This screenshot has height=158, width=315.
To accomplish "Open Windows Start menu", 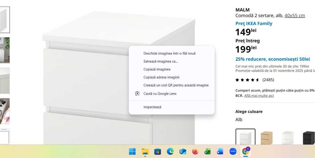I will (132, 151).
